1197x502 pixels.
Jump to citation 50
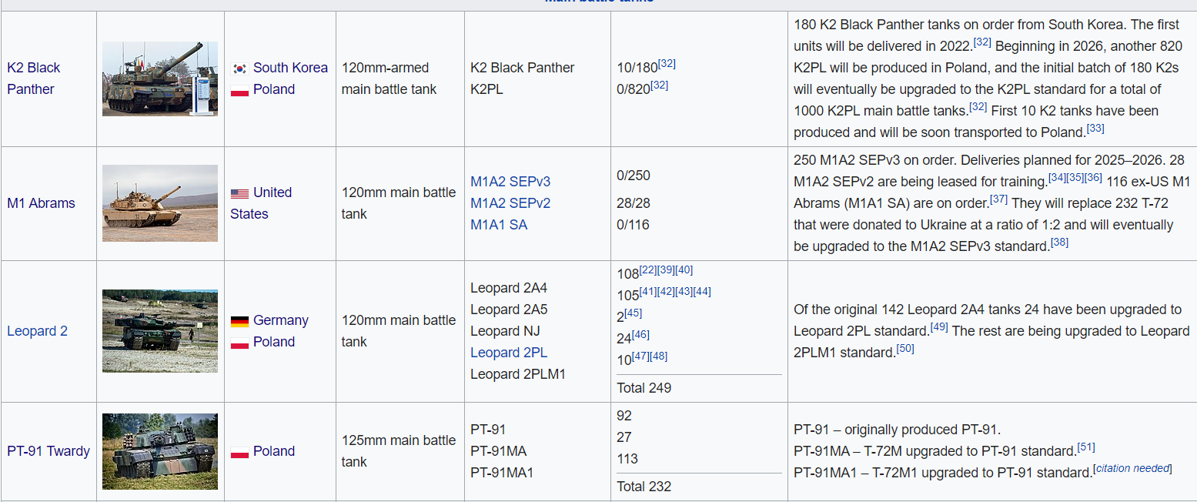905,349
